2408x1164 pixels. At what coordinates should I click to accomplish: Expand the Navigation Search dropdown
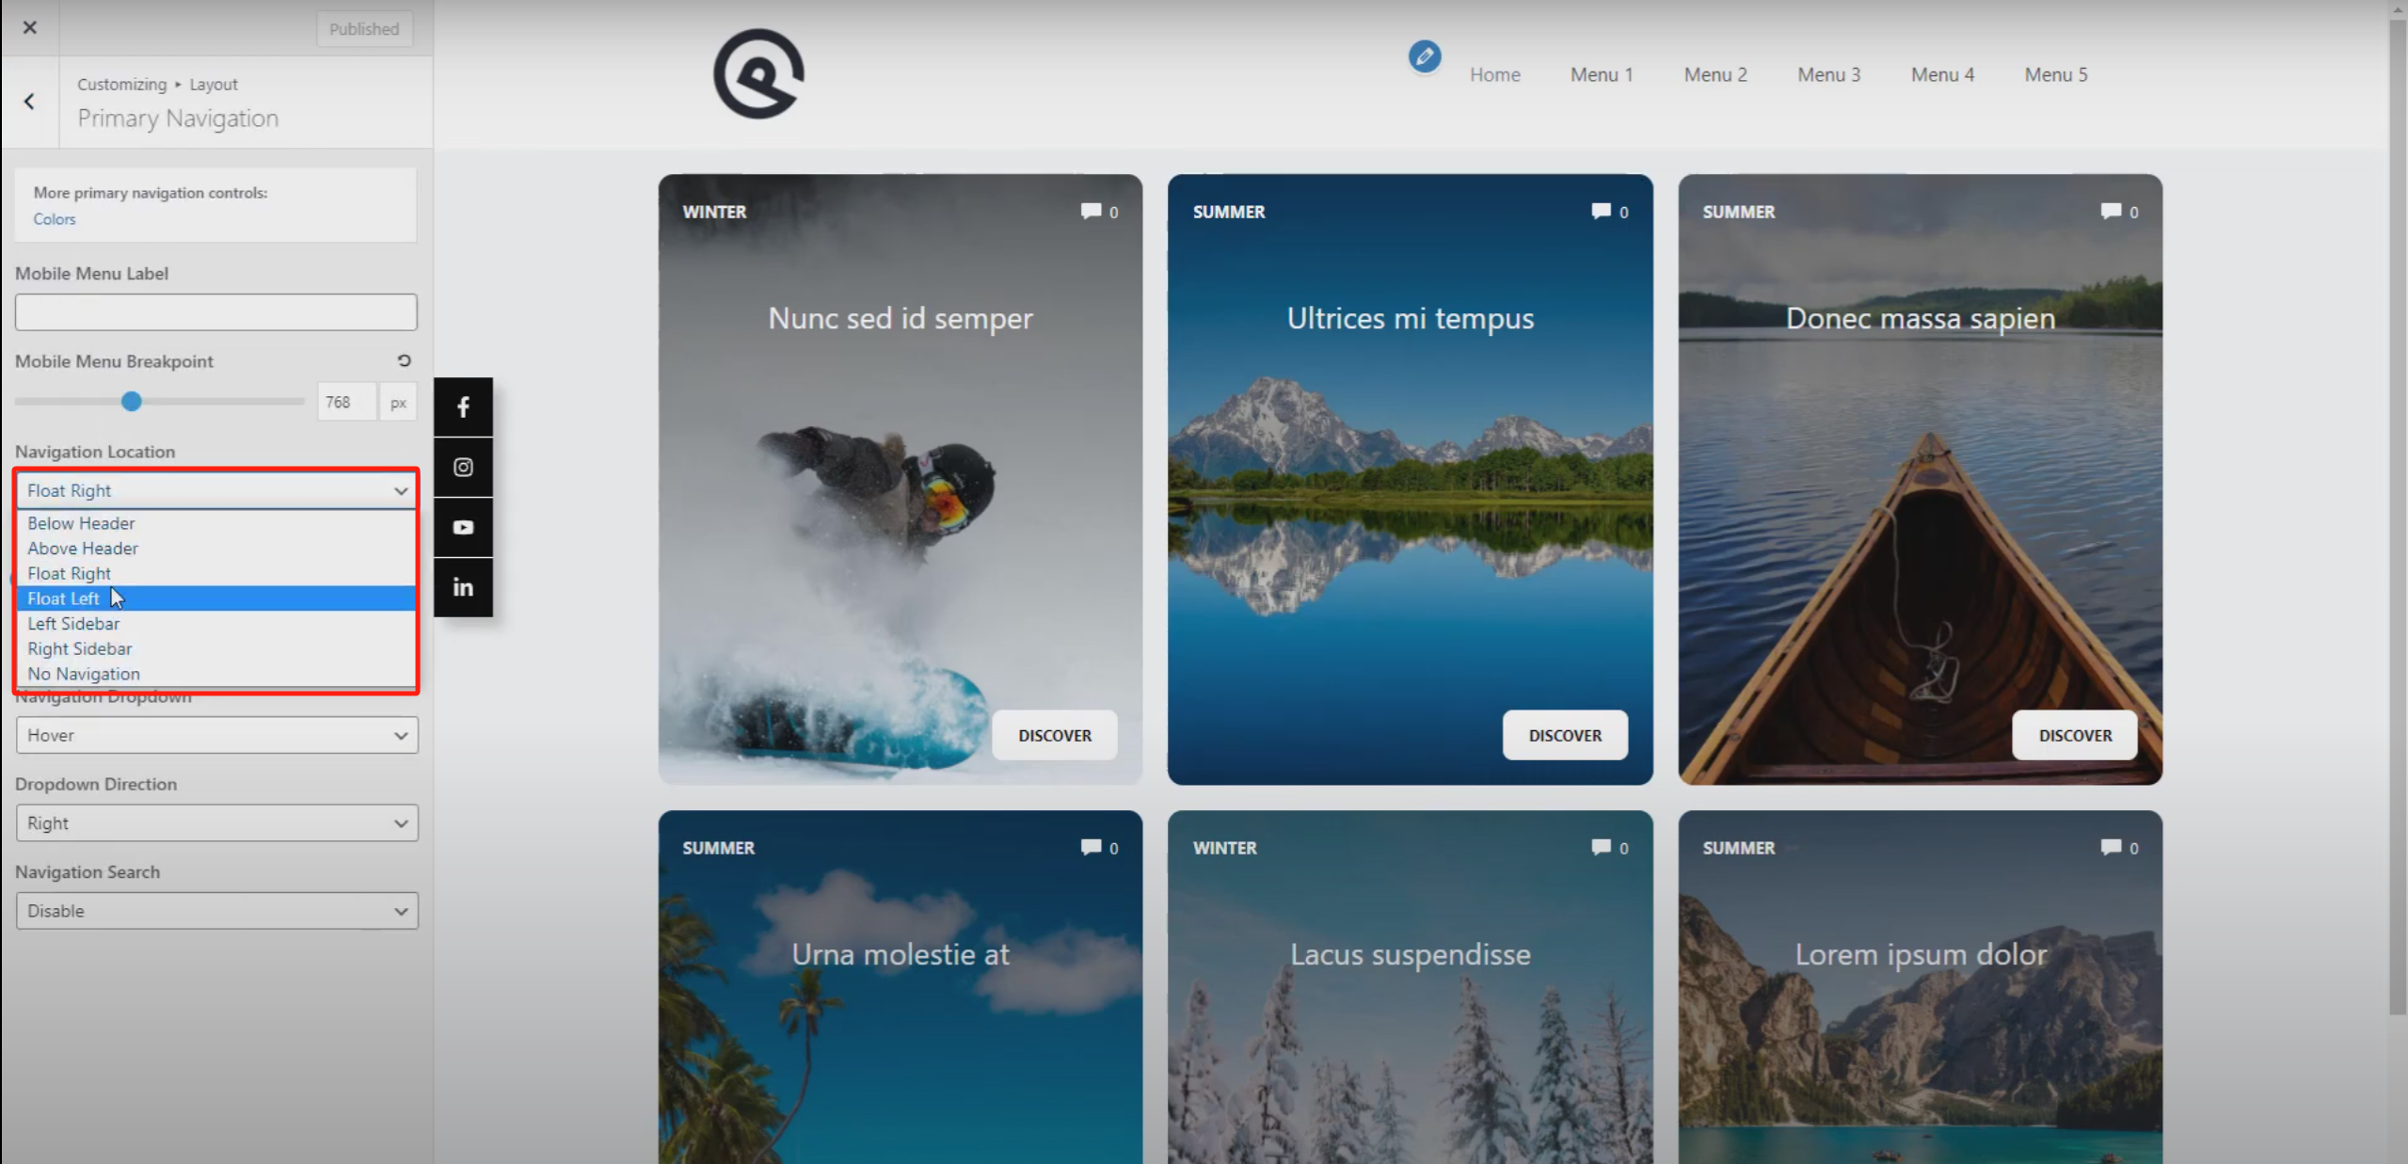pyautogui.click(x=216, y=911)
